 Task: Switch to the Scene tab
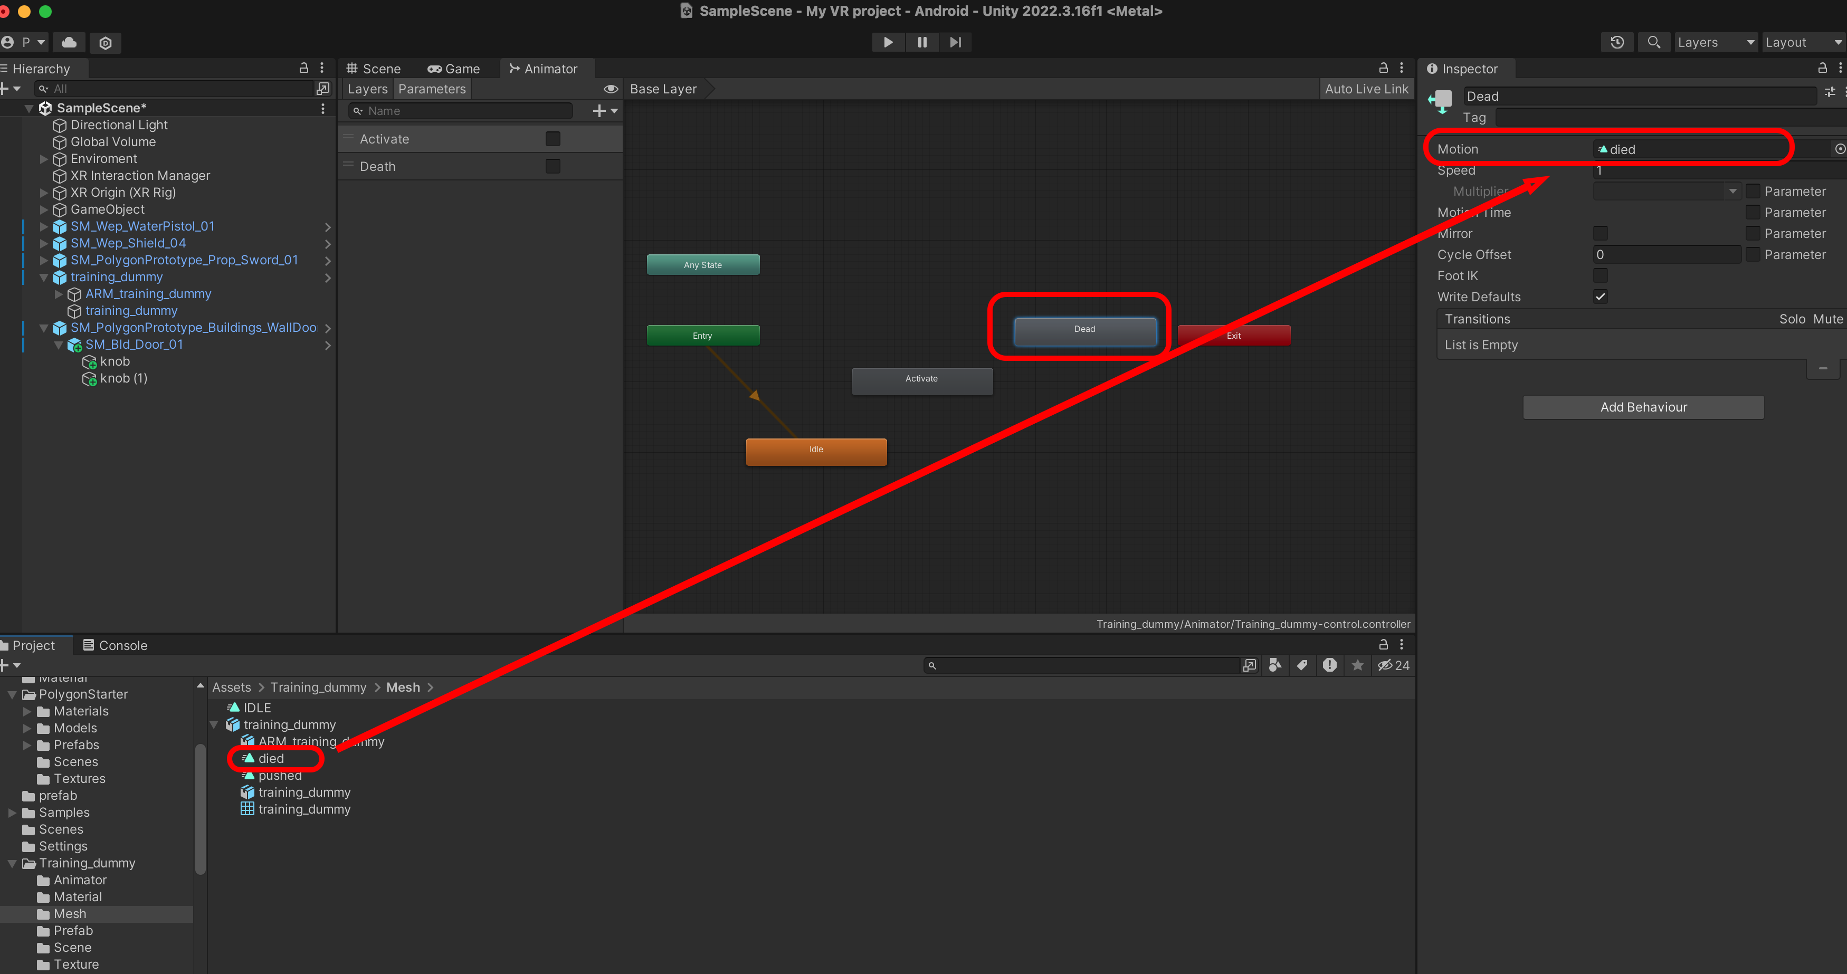(x=374, y=69)
